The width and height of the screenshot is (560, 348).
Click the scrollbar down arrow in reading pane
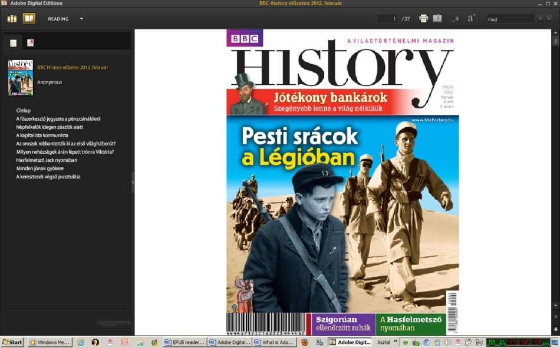555,306
